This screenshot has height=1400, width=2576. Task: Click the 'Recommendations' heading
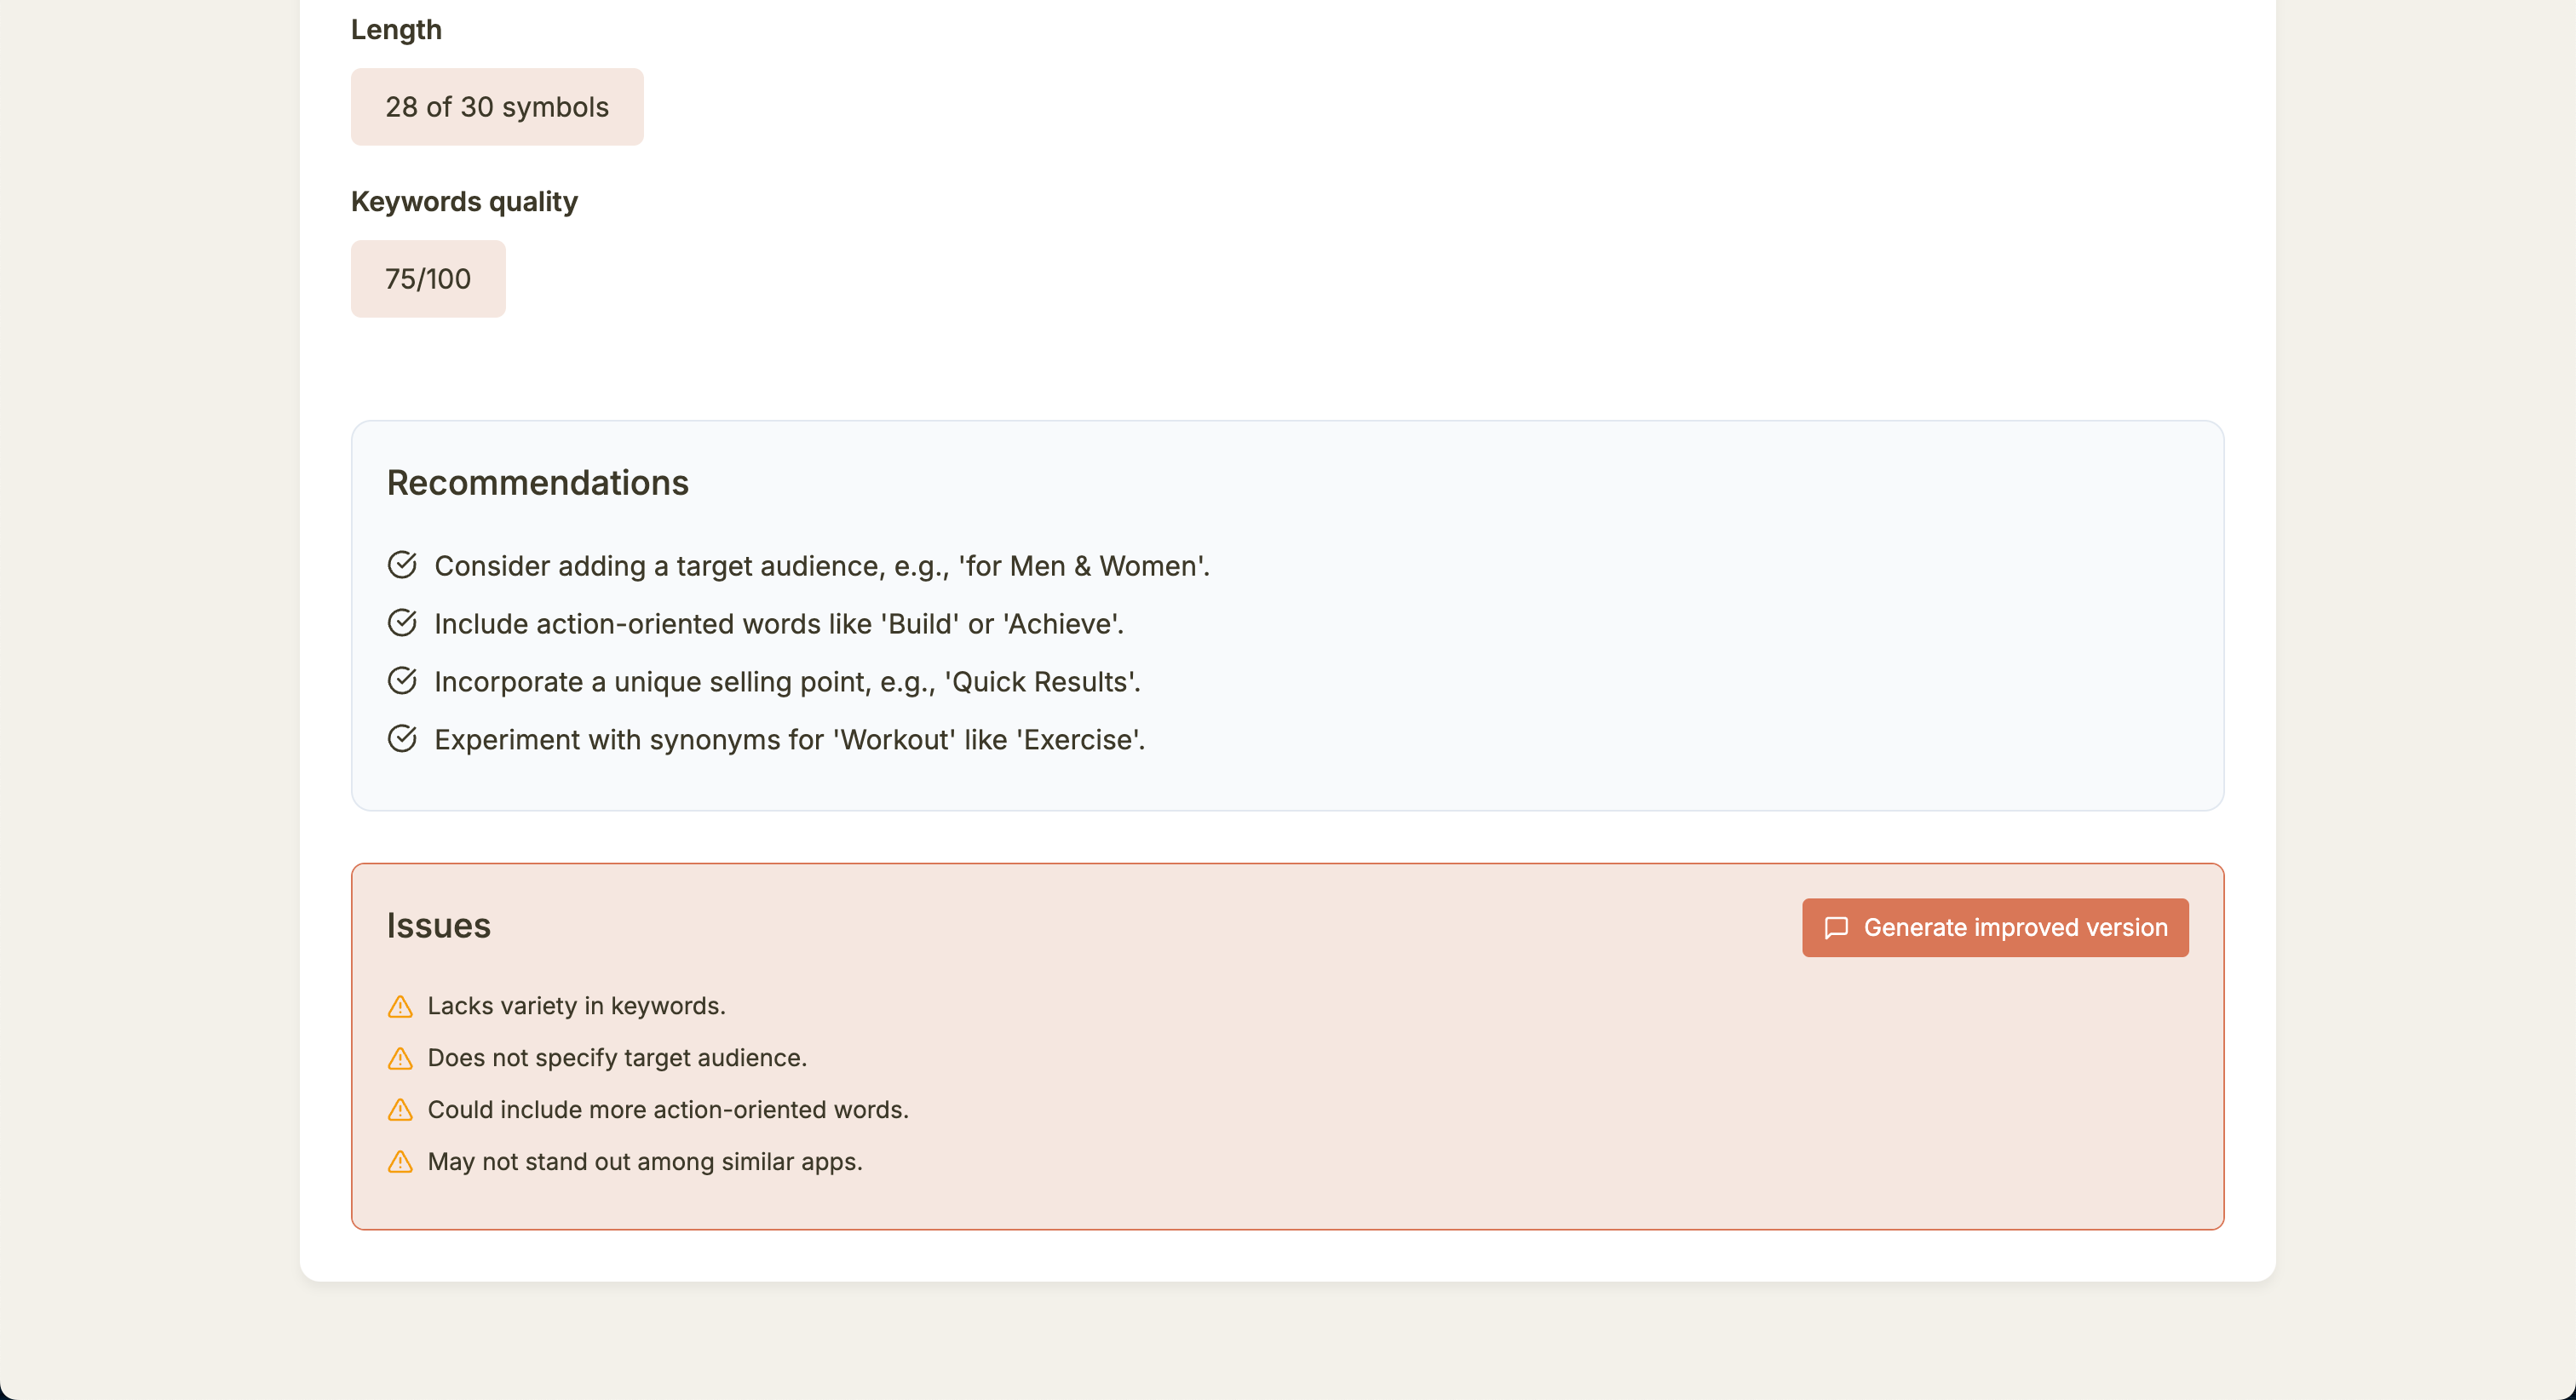tap(538, 483)
